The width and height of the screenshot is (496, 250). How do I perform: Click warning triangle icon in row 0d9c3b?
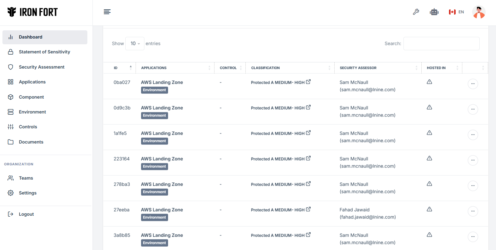coord(429,107)
